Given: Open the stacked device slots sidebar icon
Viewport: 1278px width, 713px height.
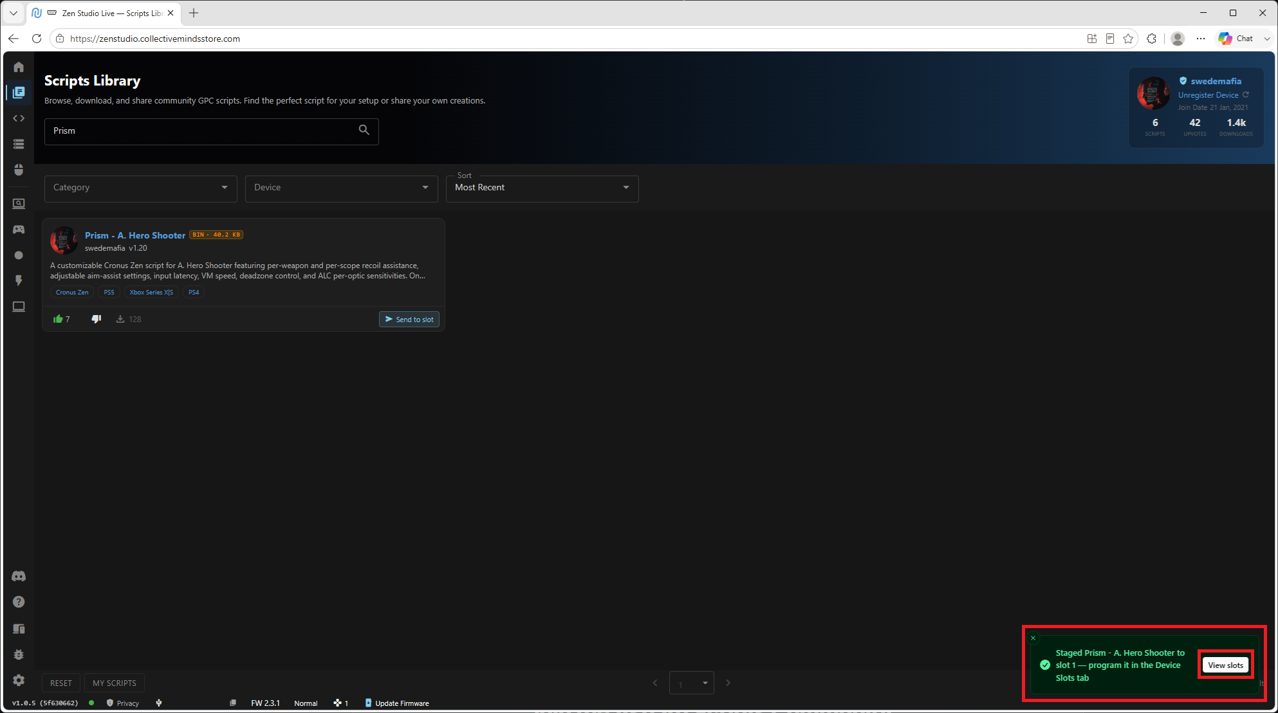Looking at the screenshot, I should click(x=19, y=144).
